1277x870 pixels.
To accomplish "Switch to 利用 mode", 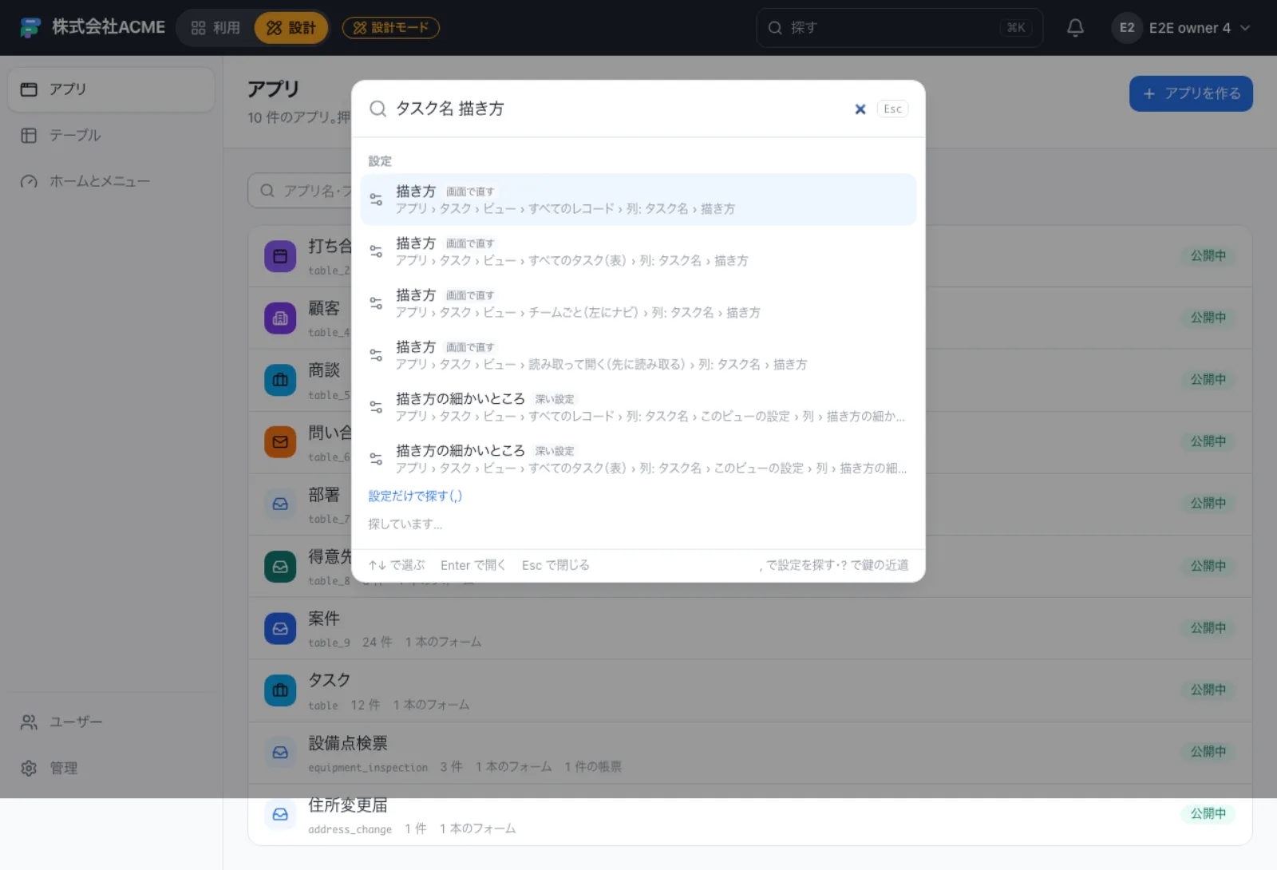I will pyautogui.click(x=215, y=28).
